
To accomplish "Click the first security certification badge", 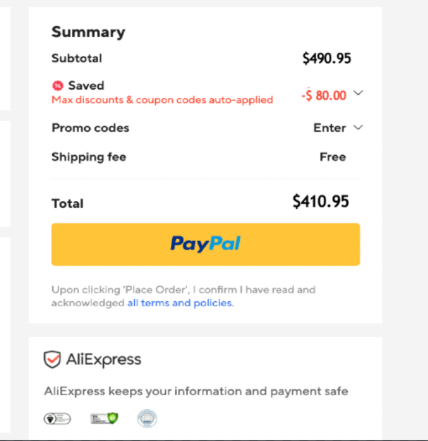I will (x=57, y=419).
